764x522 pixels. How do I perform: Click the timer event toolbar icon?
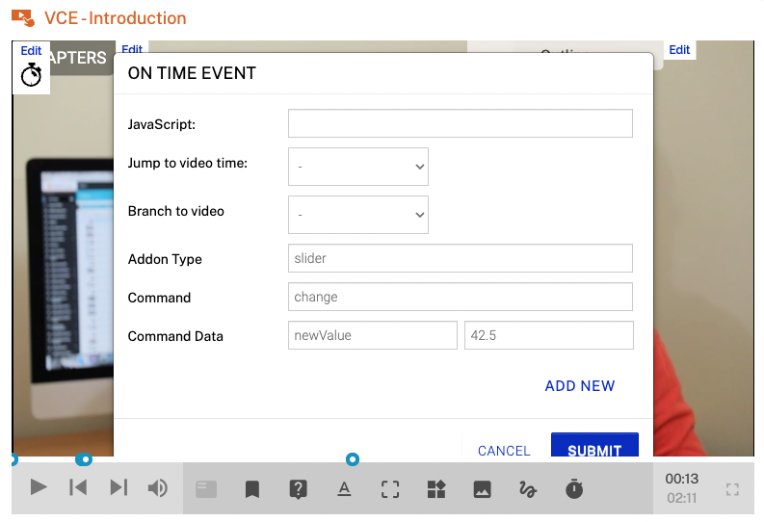pos(574,489)
